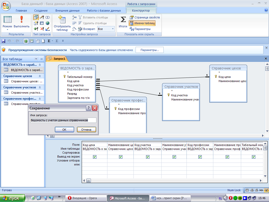Open the expression Builder icon

point(74,29)
